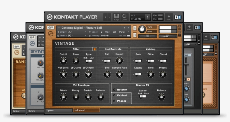Viewport: 230px width, 122px height.
Task: Click the Sample Rate knob
Action: [x=119, y=74]
